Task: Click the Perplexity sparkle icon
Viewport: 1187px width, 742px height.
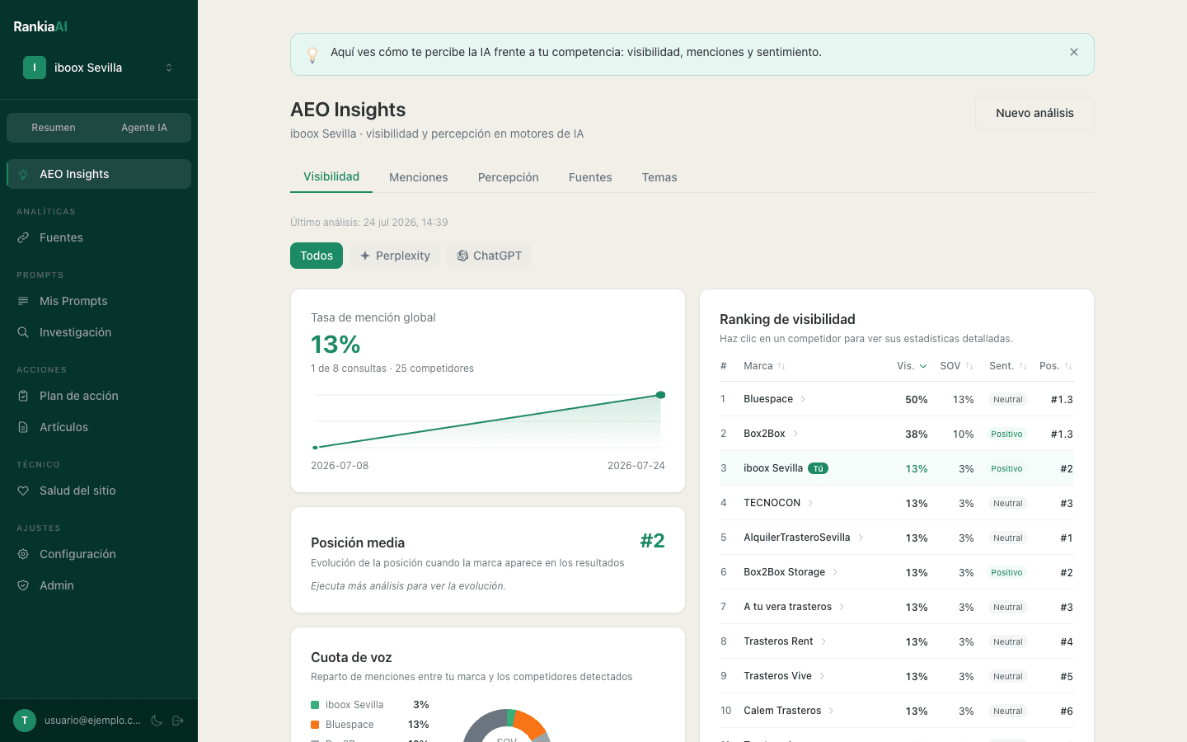Action: coord(365,256)
